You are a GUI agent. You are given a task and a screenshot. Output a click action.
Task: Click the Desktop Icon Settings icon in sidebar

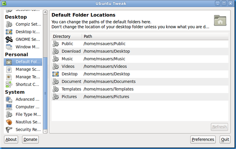9,32
